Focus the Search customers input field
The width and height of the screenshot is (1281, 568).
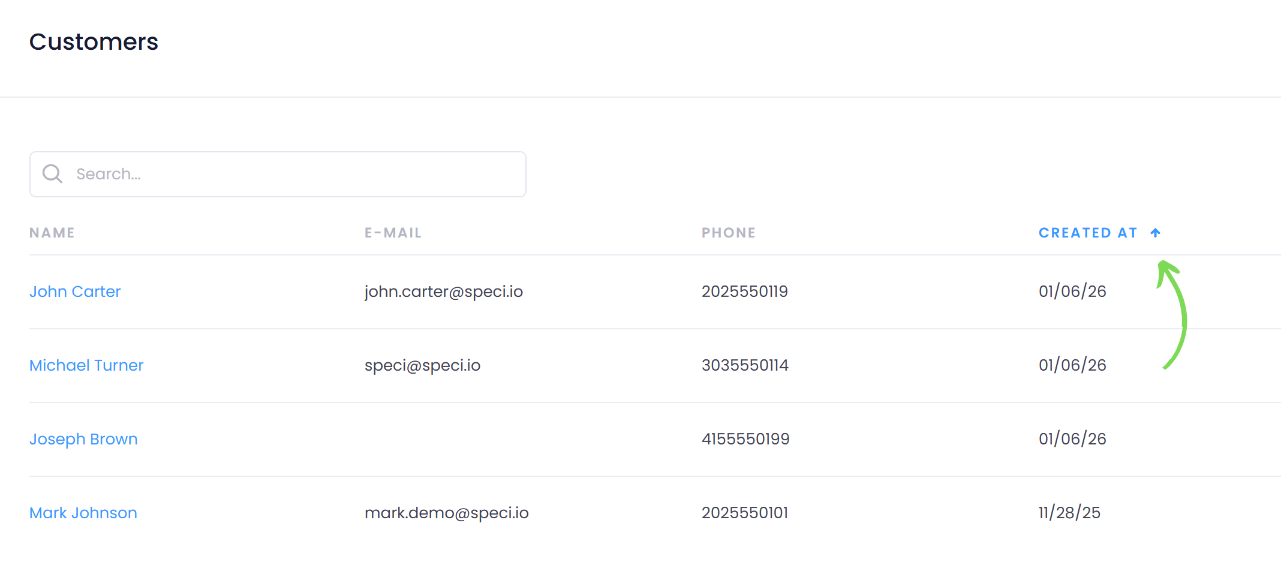pyautogui.click(x=294, y=174)
